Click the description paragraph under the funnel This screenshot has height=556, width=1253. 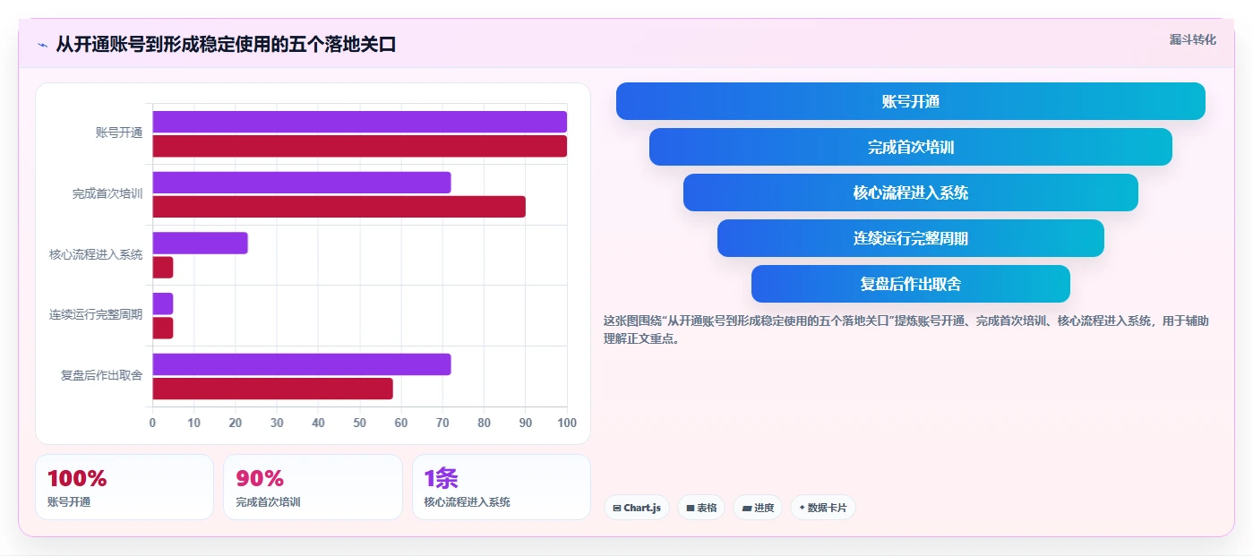click(906, 329)
